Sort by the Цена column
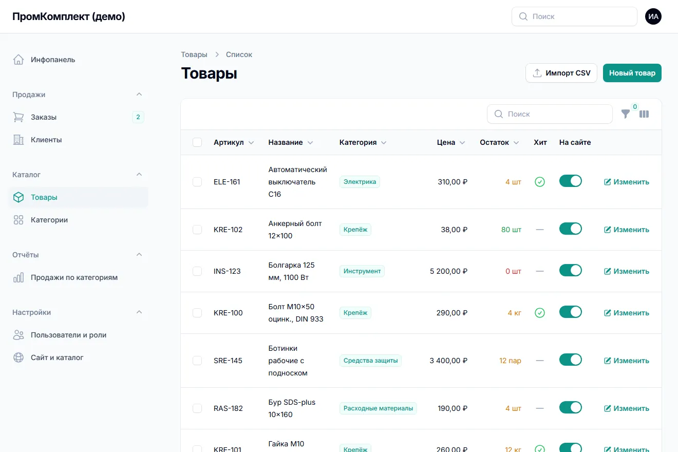This screenshot has width=678, height=452. (451, 142)
